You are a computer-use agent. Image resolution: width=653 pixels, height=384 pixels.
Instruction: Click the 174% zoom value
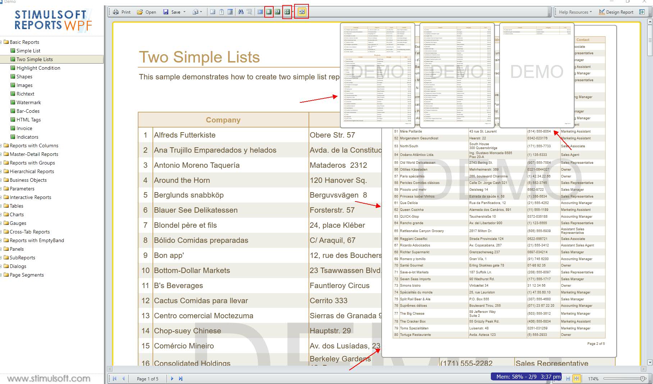(x=593, y=379)
